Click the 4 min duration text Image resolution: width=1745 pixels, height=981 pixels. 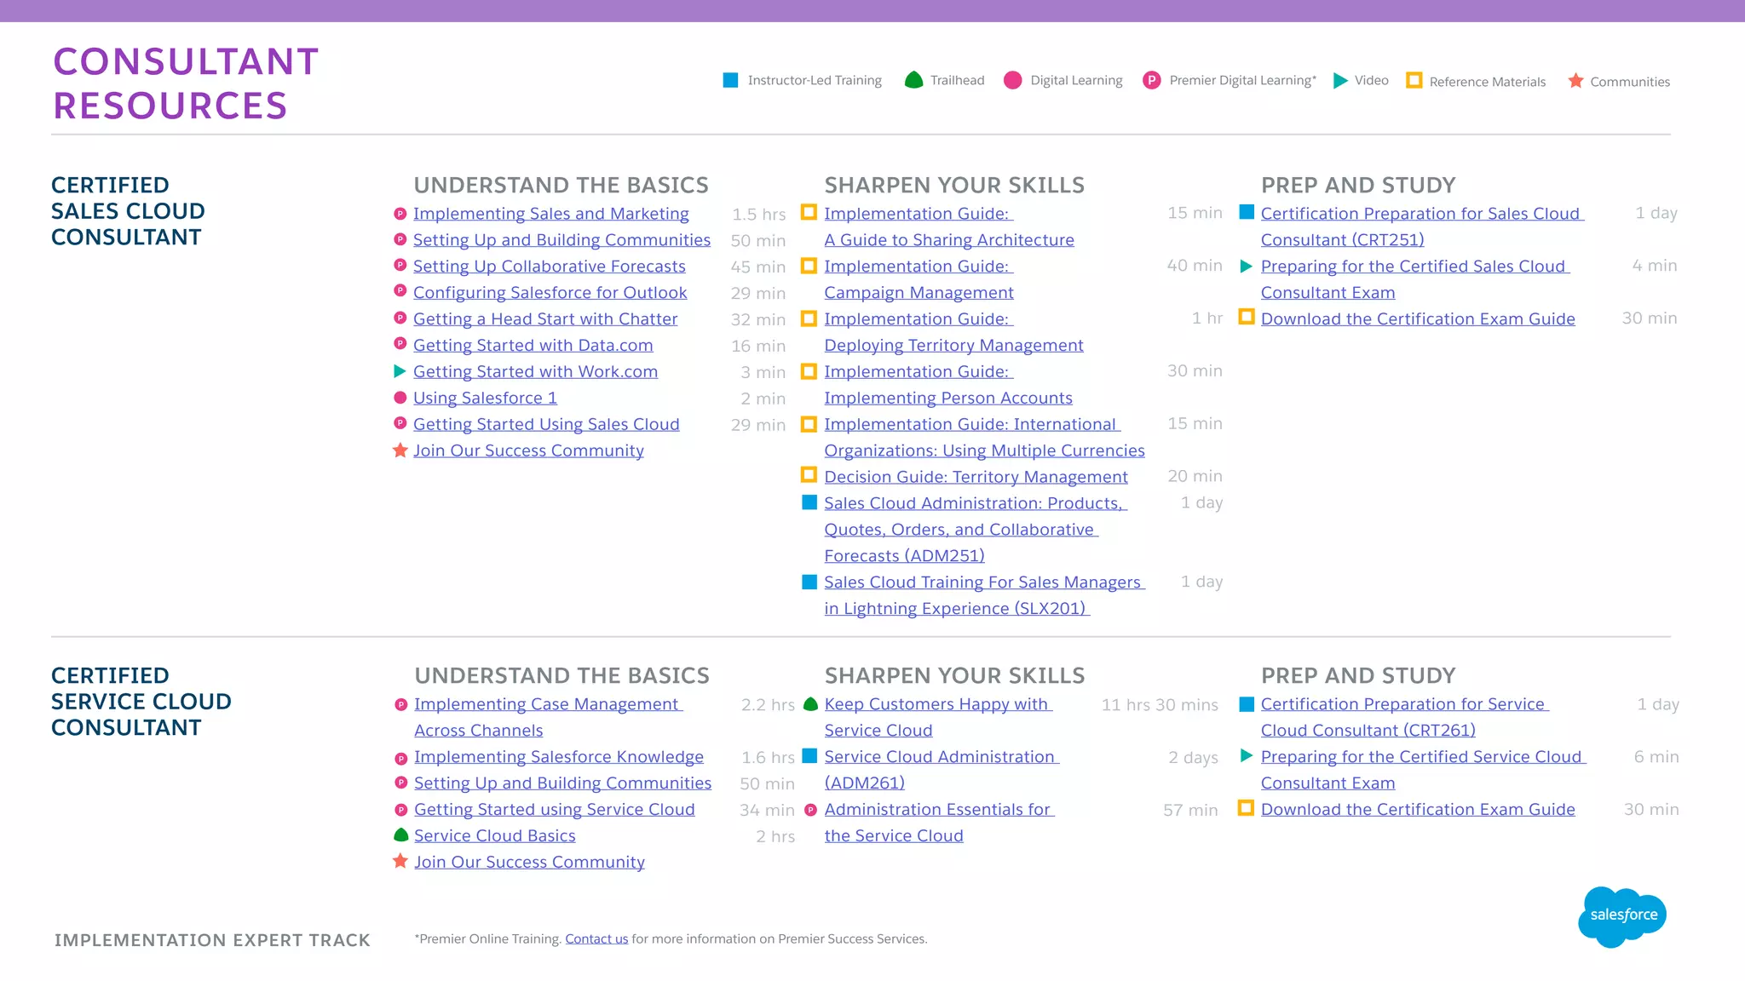click(x=1654, y=266)
